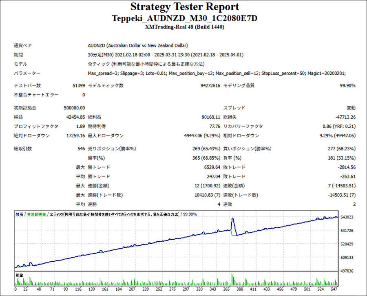Click the tallest volume bar near 388
Image resolution: width=367 pixels, height=296 pixels.
tap(232, 279)
